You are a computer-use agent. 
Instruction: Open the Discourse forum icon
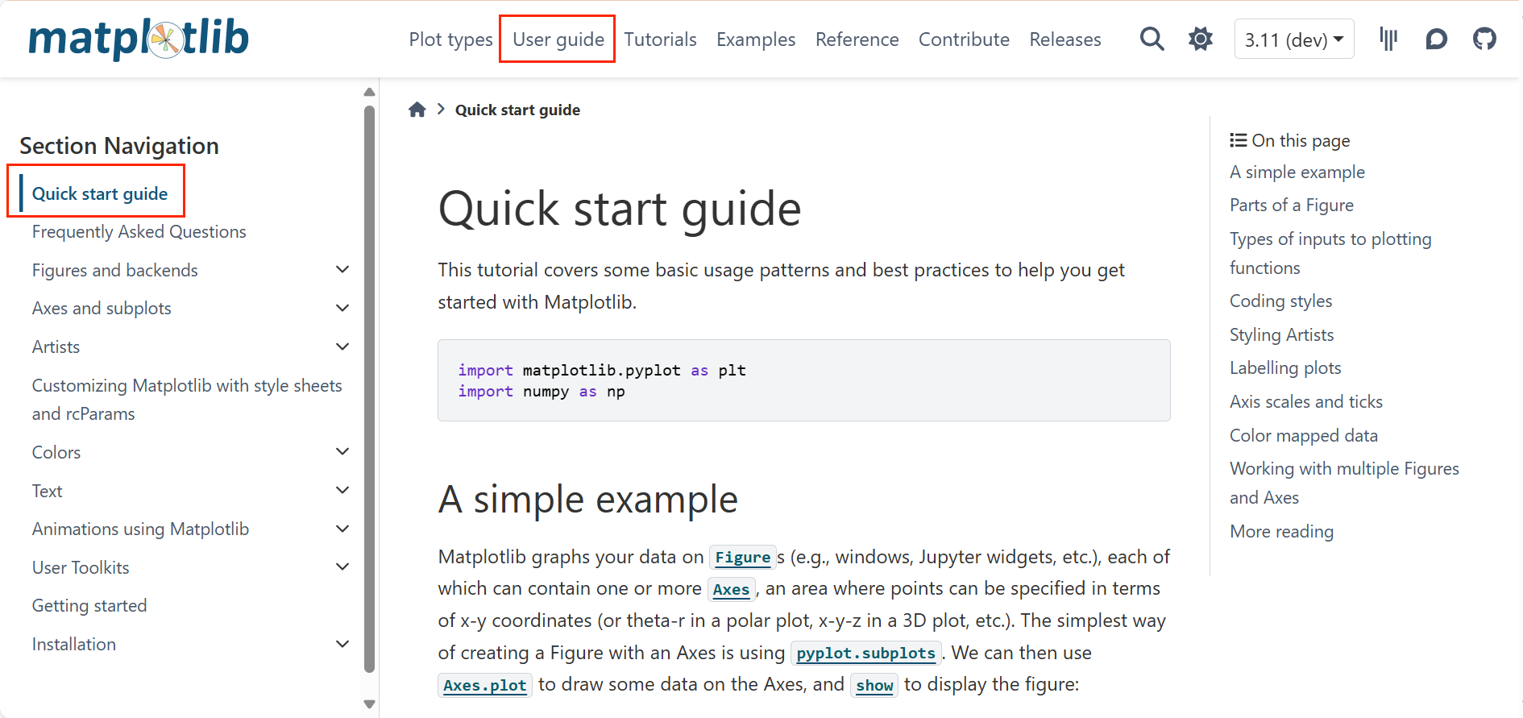pyautogui.click(x=1436, y=39)
